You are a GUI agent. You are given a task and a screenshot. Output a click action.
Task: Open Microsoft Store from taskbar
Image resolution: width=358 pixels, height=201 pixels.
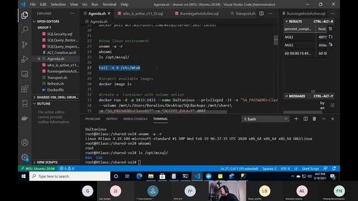(x=162, y=176)
